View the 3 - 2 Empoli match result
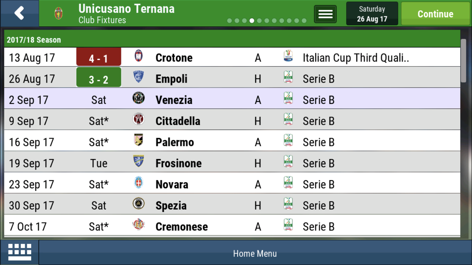Viewport: 472px width, 265px height. click(x=99, y=77)
